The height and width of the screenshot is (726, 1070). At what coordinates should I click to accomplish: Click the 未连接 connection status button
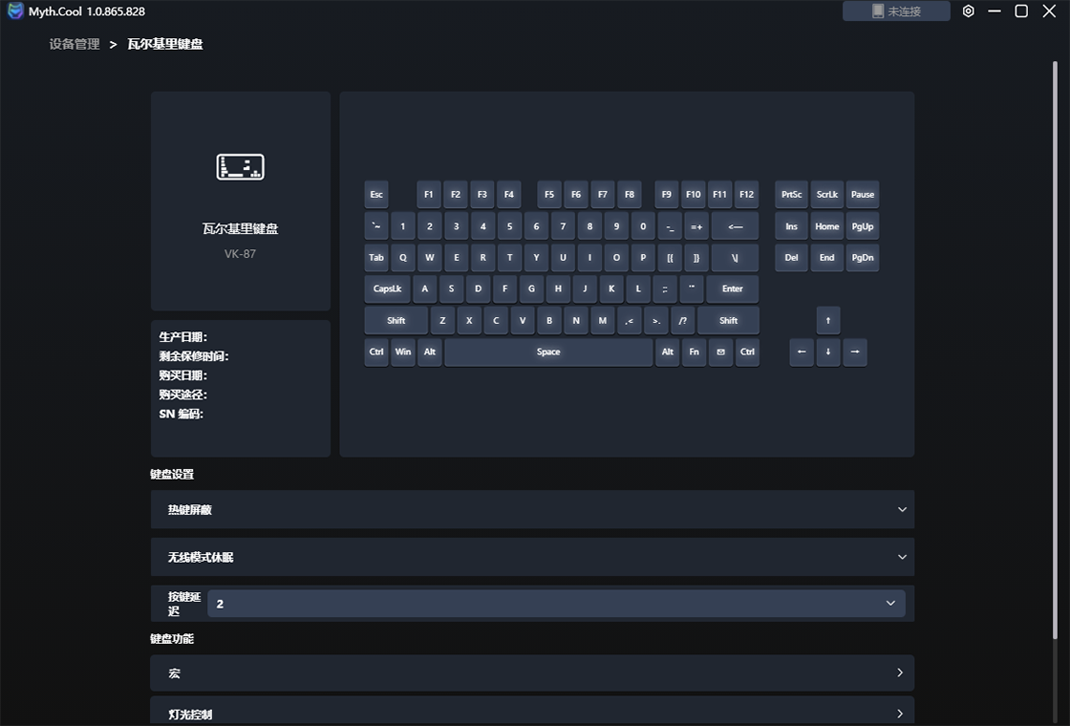click(x=896, y=11)
